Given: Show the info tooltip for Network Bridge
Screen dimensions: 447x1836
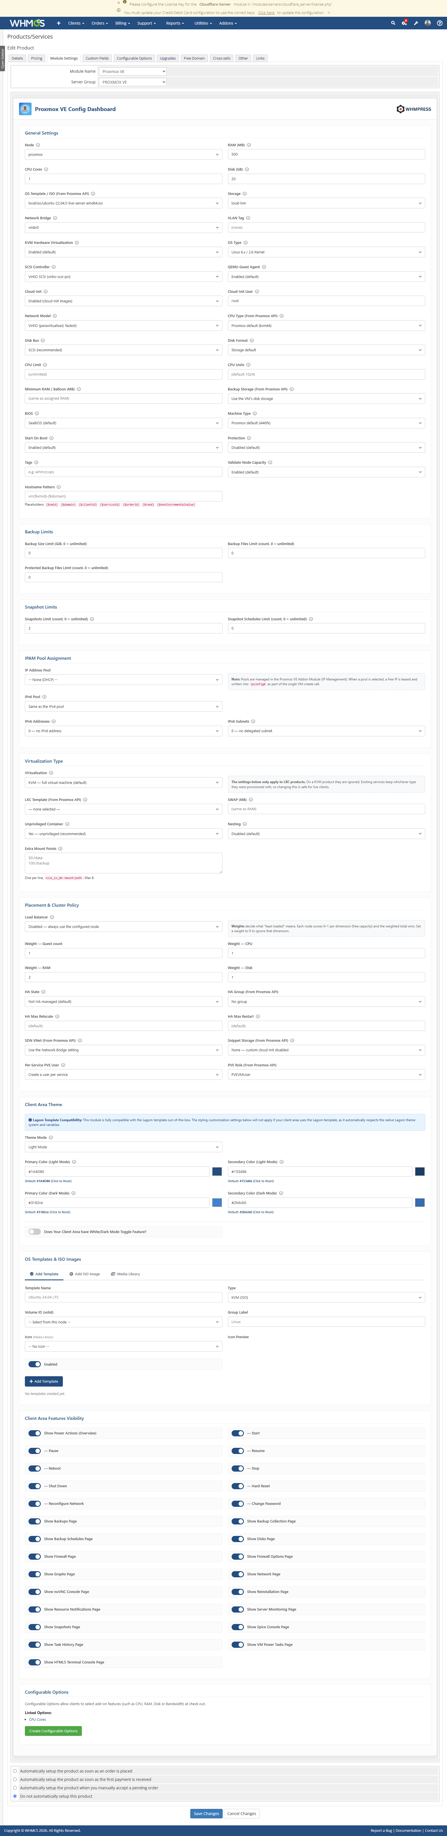Looking at the screenshot, I should click(x=55, y=218).
